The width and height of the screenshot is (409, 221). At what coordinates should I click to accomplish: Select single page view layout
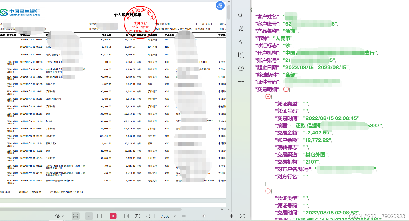tap(89, 216)
